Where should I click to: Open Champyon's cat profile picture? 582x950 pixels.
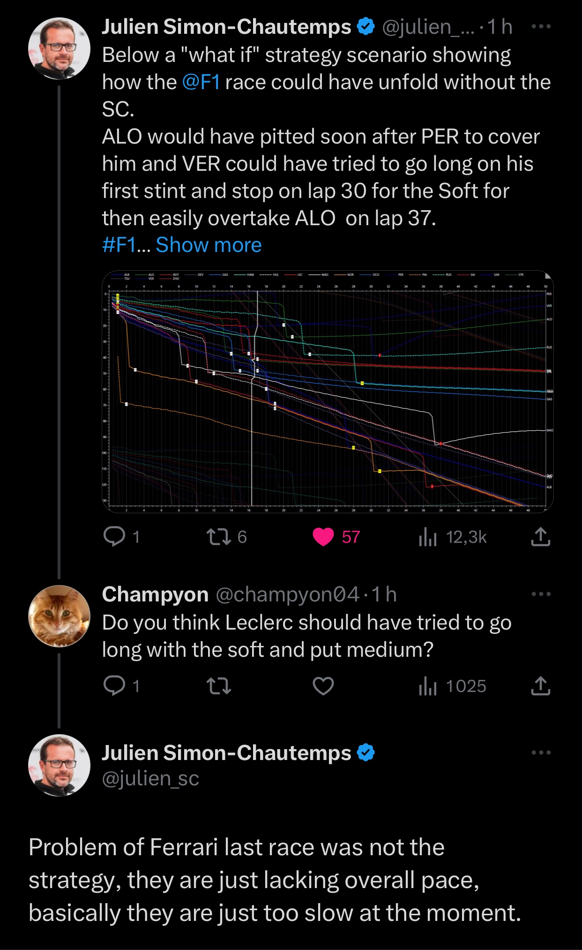(x=59, y=616)
